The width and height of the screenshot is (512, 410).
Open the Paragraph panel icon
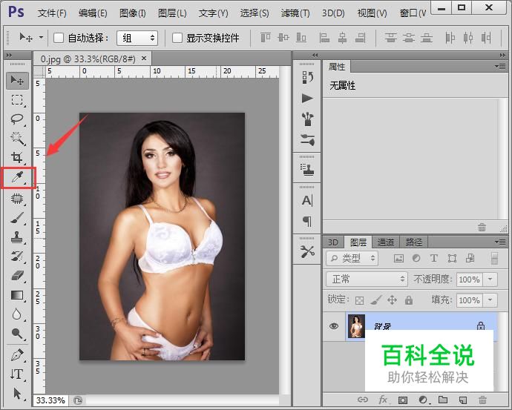pyautogui.click(x=307, y=222)
